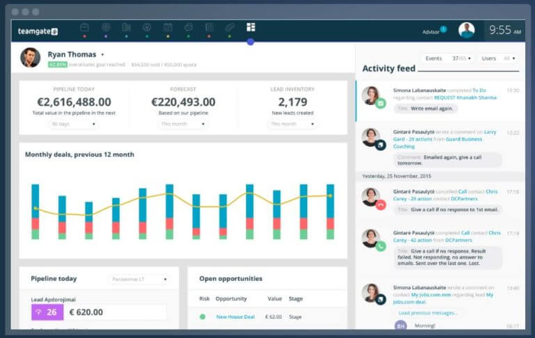The height and width of the screenshot is (338, 535).
Task: Click the green risk dot beside New House Deal
Action: point(203,316)
